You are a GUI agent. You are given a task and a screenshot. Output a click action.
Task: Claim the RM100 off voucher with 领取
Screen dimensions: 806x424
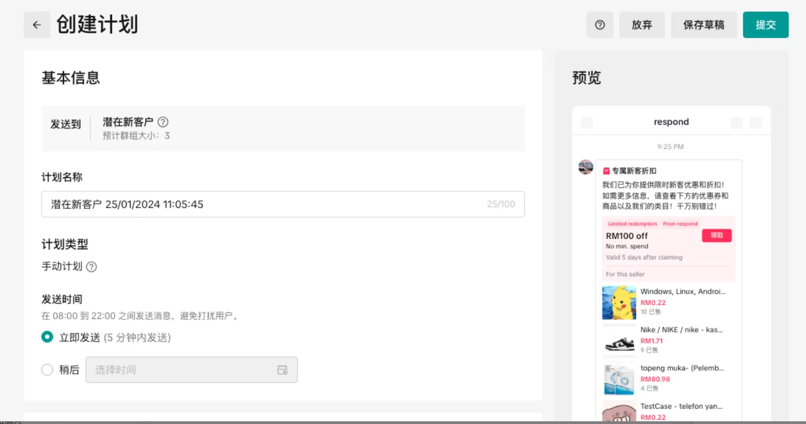coord(716,235)
